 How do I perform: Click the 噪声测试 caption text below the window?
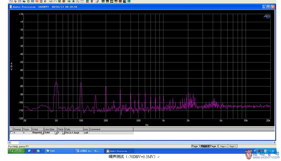132,157
